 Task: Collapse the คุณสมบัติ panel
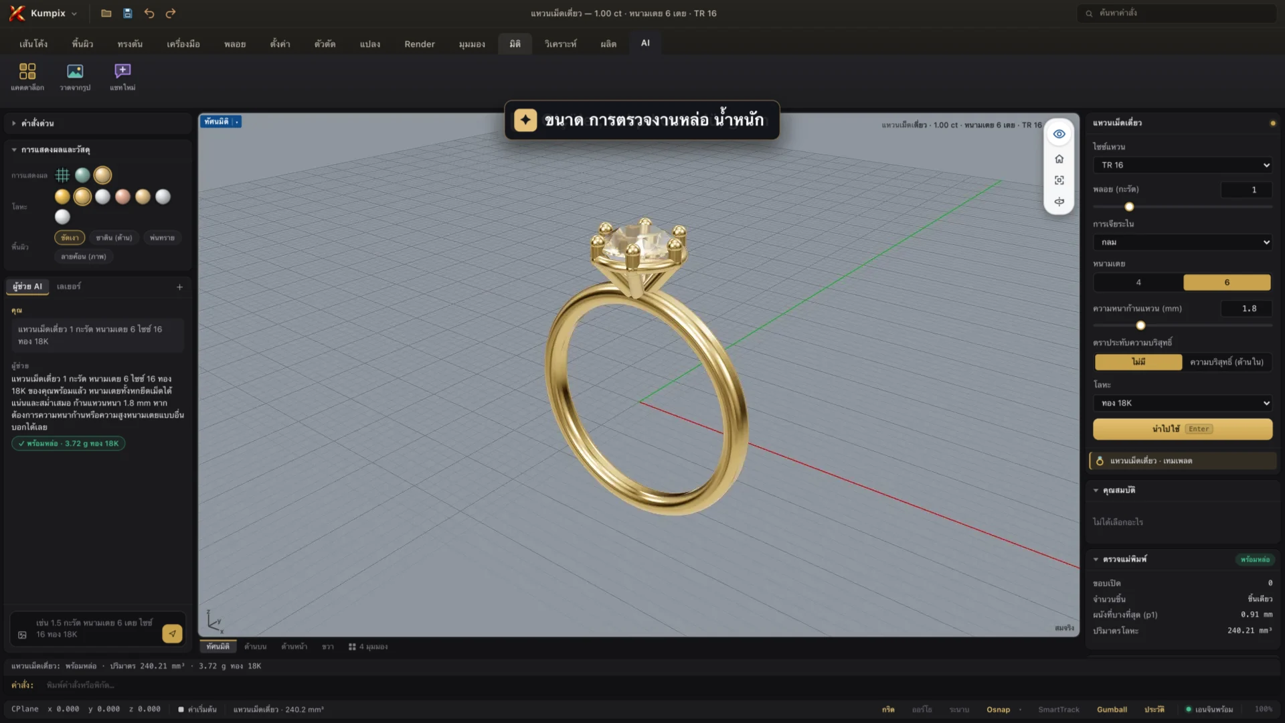click(x=1183, y=491)
